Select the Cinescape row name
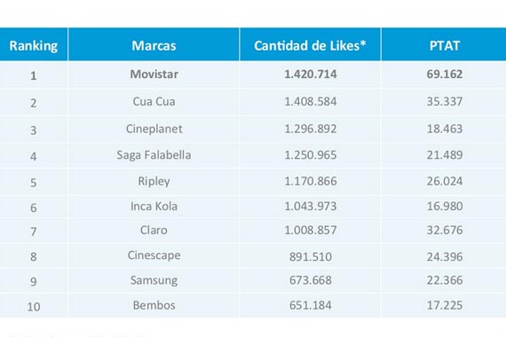This screenshot has height=337, width=506. click(x=154, y=255)
